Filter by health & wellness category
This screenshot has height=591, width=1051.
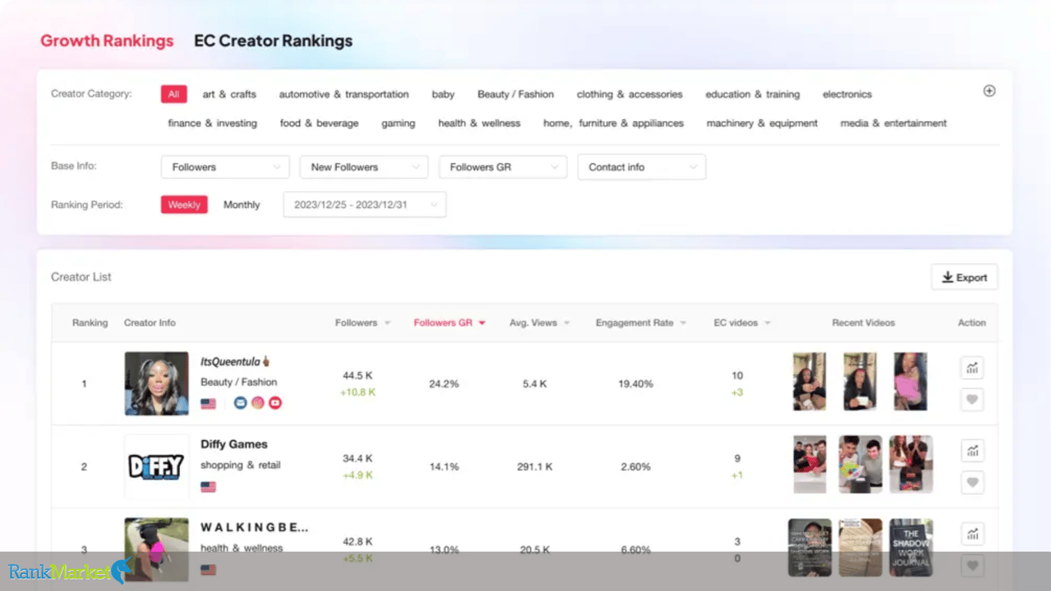pos(479,123)
